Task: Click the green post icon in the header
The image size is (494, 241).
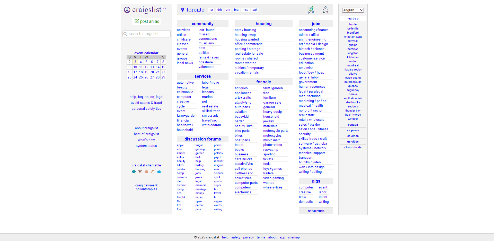Action: pyautogui.click(x=311, y=8)
